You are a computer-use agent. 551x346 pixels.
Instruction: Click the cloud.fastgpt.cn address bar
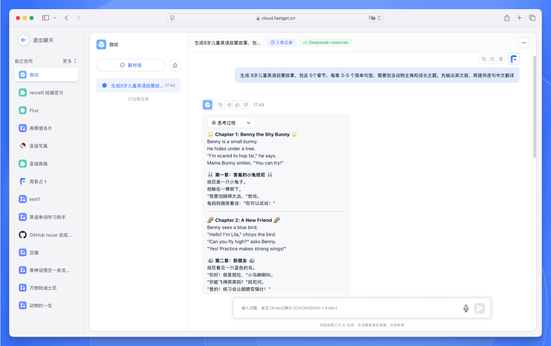pyautogui.click(x=275, y=18)
